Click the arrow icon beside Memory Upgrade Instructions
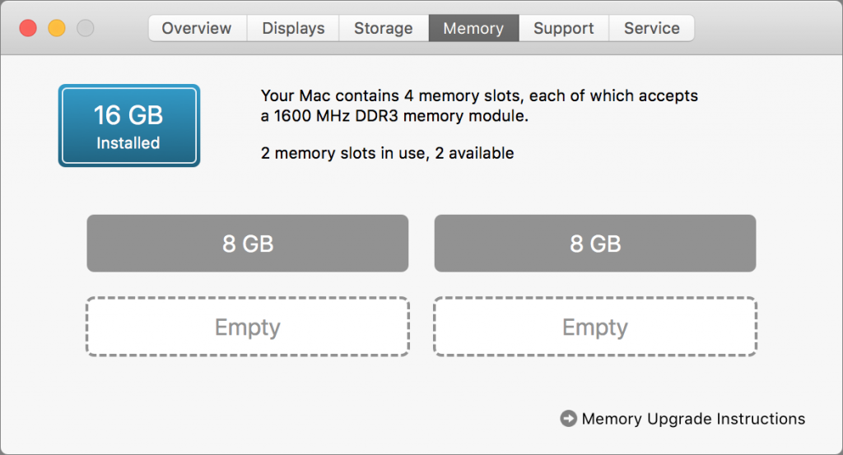The image size is (843, 455). coord(568,419)
